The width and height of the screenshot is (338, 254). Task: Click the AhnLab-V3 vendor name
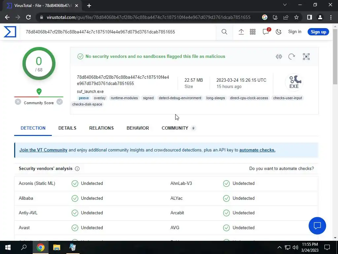tap(181, 183)
